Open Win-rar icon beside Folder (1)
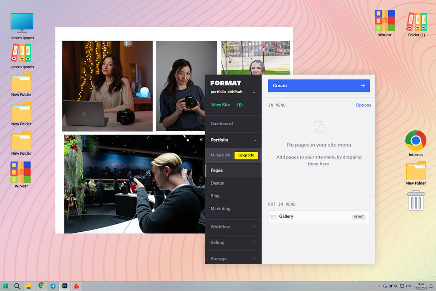 [x=385, y=23]
